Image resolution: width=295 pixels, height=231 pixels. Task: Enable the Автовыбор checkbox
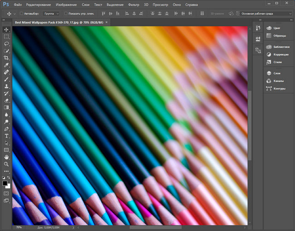(21, 13)
